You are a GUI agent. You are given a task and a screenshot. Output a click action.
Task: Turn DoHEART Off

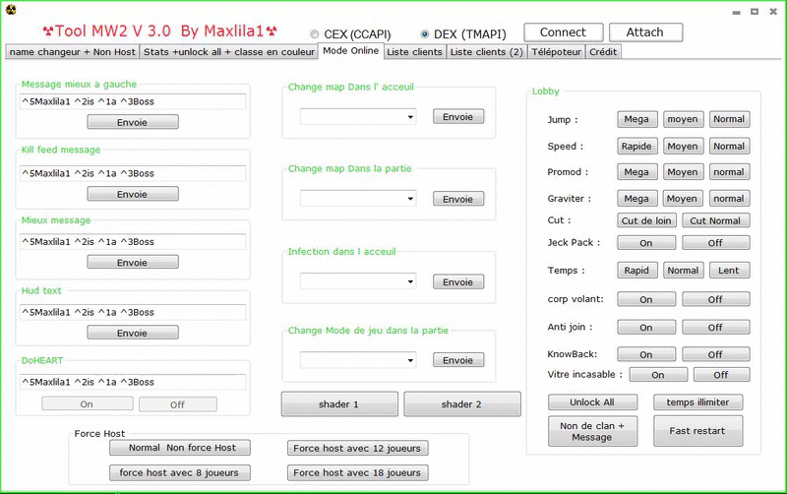(178, 404)
